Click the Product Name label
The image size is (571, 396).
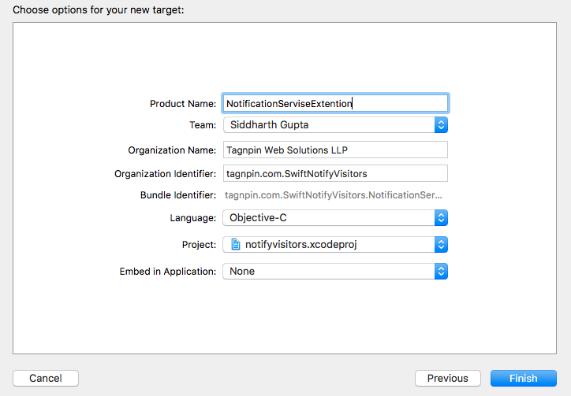point(183,104)
